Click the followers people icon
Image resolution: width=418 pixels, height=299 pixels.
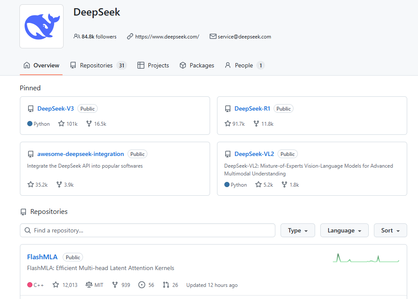tap(77, 36)
